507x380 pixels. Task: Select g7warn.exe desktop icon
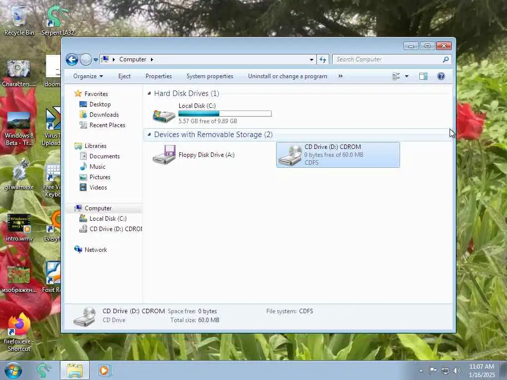(19, 175)
